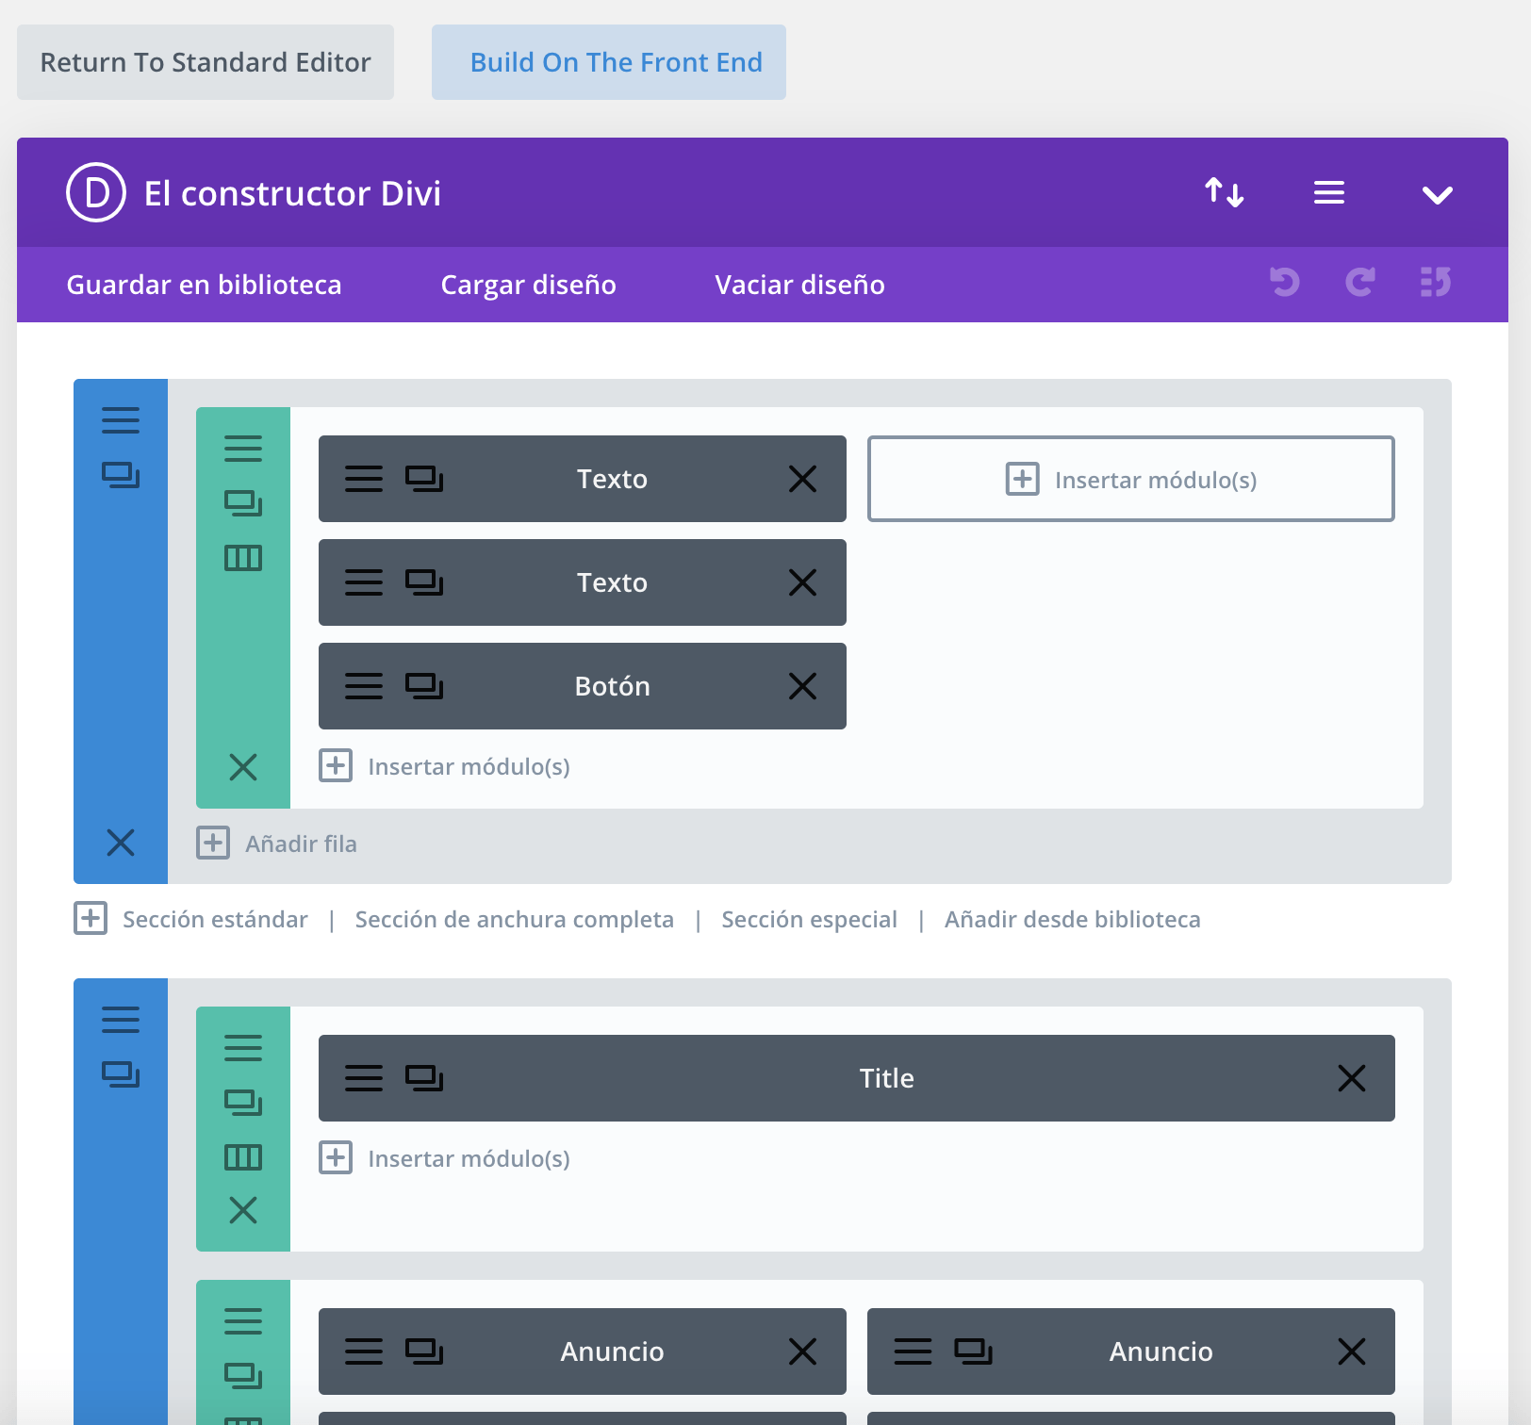Select Cargar diseño option
Viewport: 1531px width, 1425px height.
click(528, 285)
